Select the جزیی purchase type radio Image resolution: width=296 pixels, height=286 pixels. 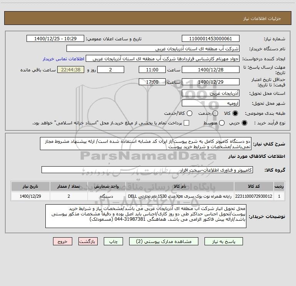[244, 123]
